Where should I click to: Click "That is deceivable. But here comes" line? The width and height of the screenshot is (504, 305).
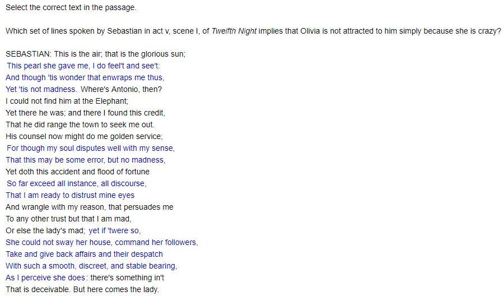[x=82, y=289]
